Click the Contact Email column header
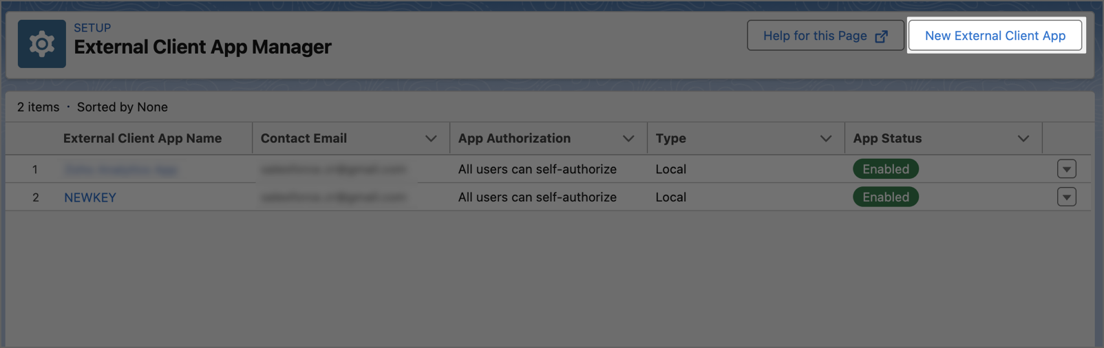Image resolution: width=1104 pixels, height=348 pixels. coord(304,138)
